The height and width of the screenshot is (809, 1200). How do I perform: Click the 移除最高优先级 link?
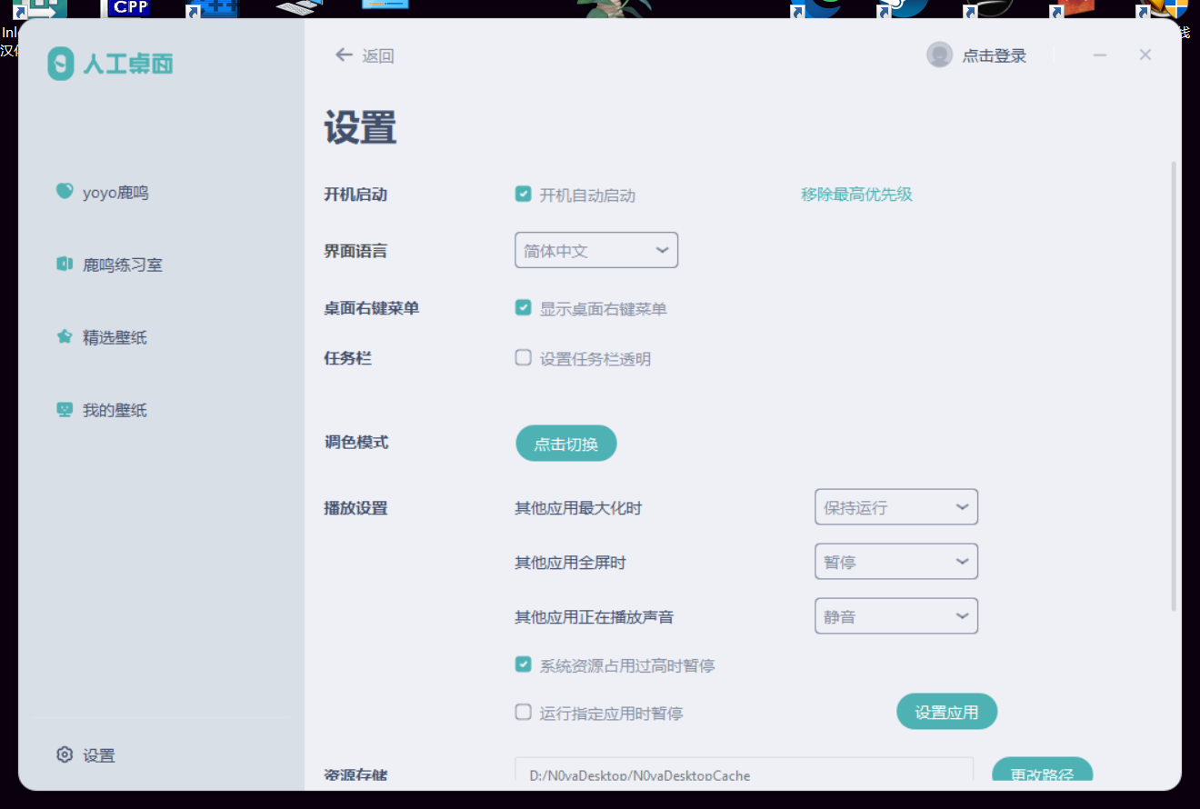tap(856, 194)
